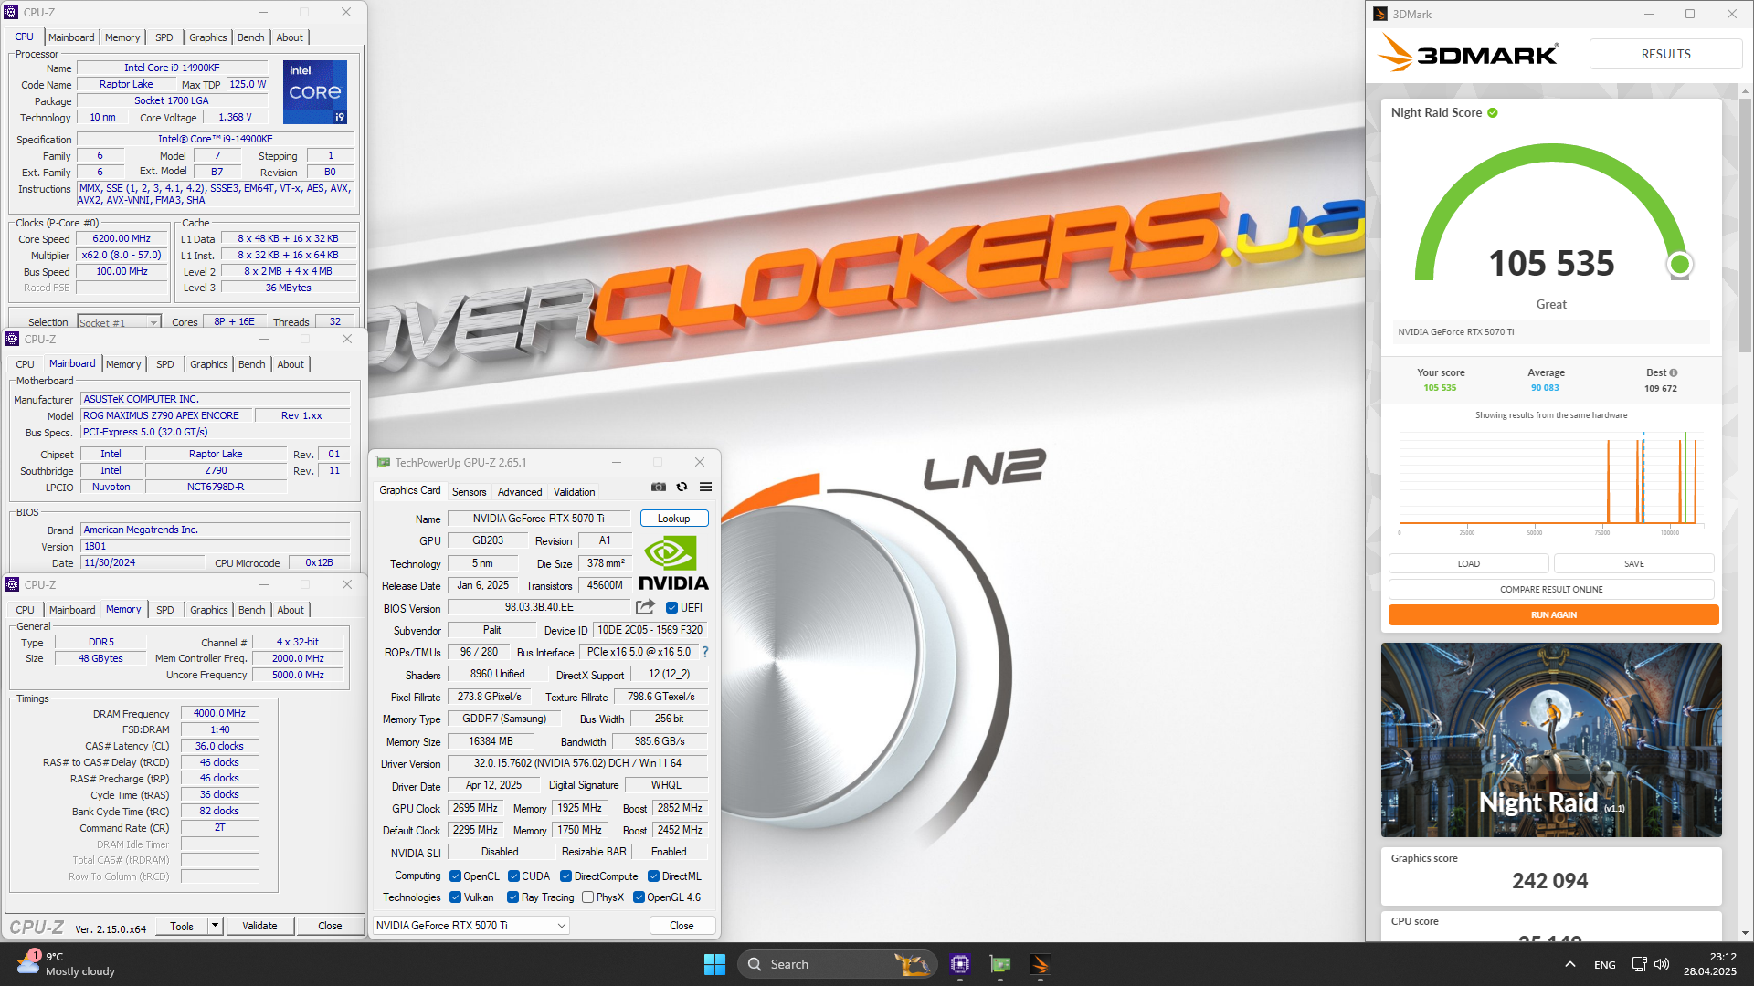Click COMPARE RESULT ONLINE button
Screen dimensions: 1754x986
[x=1551, y=589]
